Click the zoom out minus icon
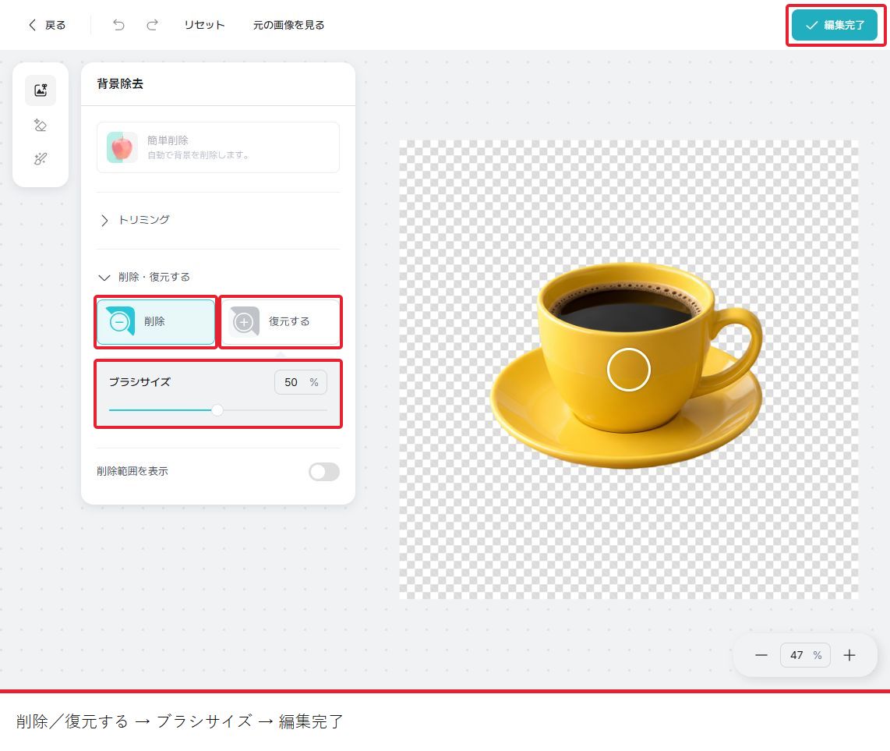Screen dimensions: 890x751 point(761,656)
